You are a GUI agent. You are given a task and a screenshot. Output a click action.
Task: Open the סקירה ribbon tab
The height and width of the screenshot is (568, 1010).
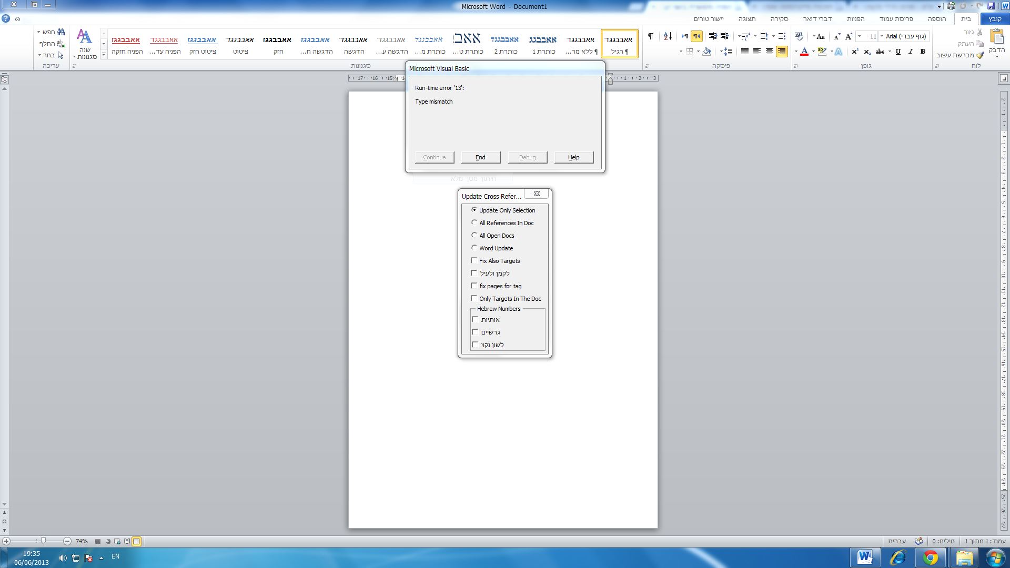pyautogui.click(x=779, y=19)
